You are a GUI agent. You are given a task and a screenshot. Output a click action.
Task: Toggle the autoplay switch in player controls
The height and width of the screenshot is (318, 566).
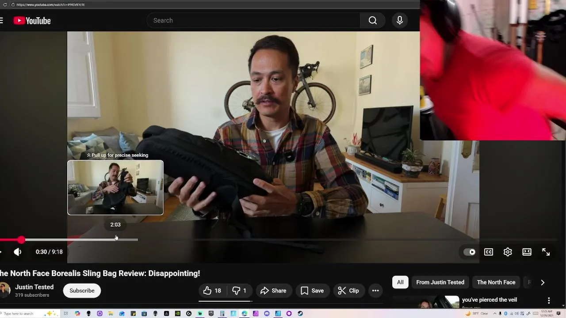(470, 252)
